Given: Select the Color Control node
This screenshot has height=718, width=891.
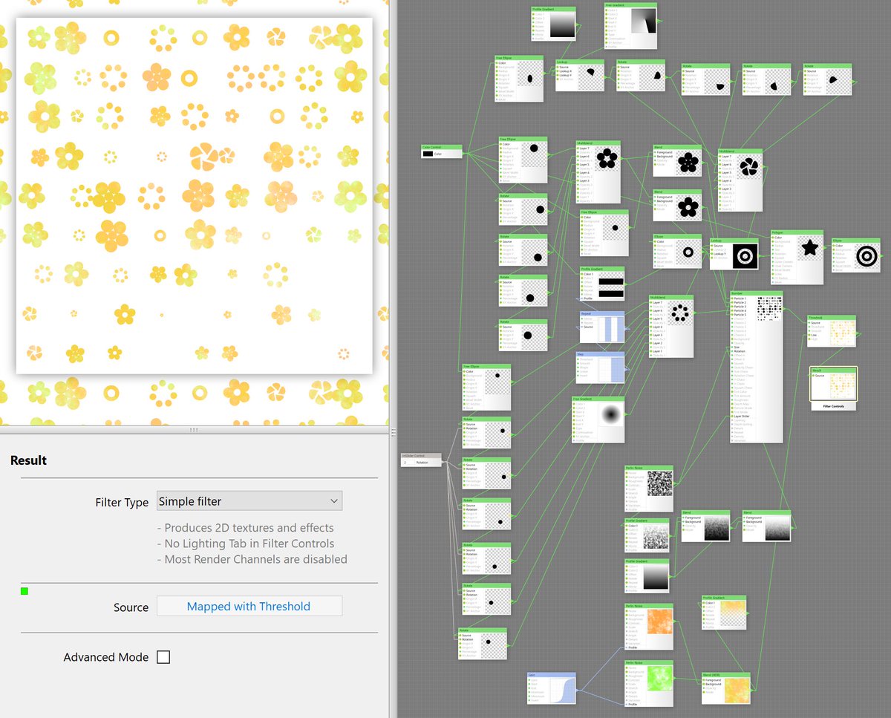Looking at the screenshot, I should coord(441,148).
